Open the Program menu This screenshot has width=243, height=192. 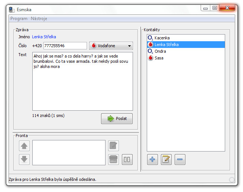pos(19,19)
